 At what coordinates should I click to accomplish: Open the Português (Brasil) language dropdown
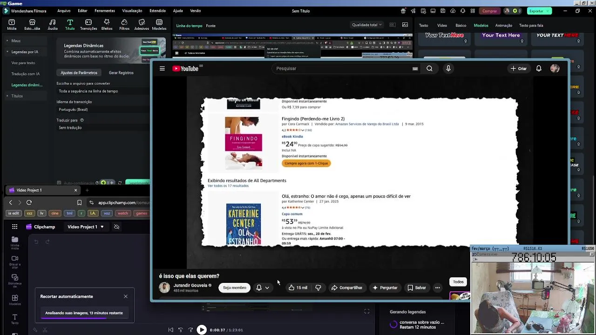click(x=103, y=109)
